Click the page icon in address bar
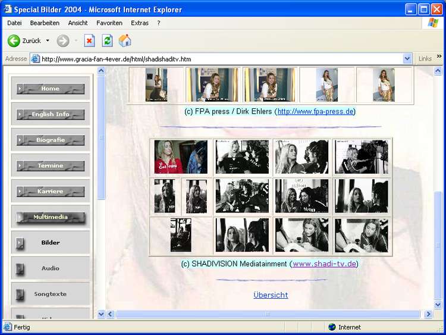Image resolution: width=446 pixels, height=335 pixels. click(x=35, y=59)
